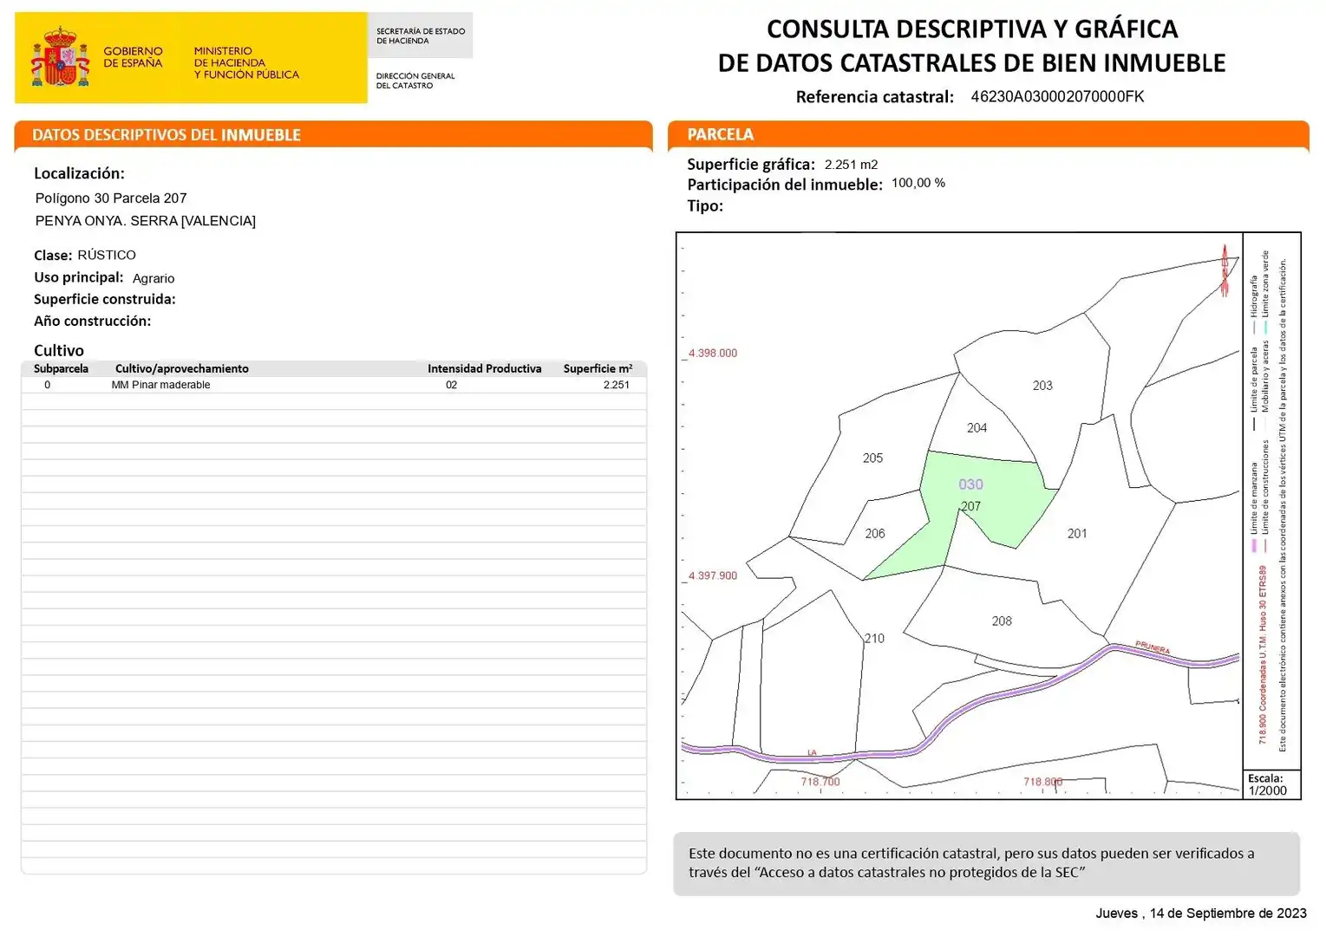Click the 'Cultivo/aprovechamiento' column header

(x=182, y=369)
